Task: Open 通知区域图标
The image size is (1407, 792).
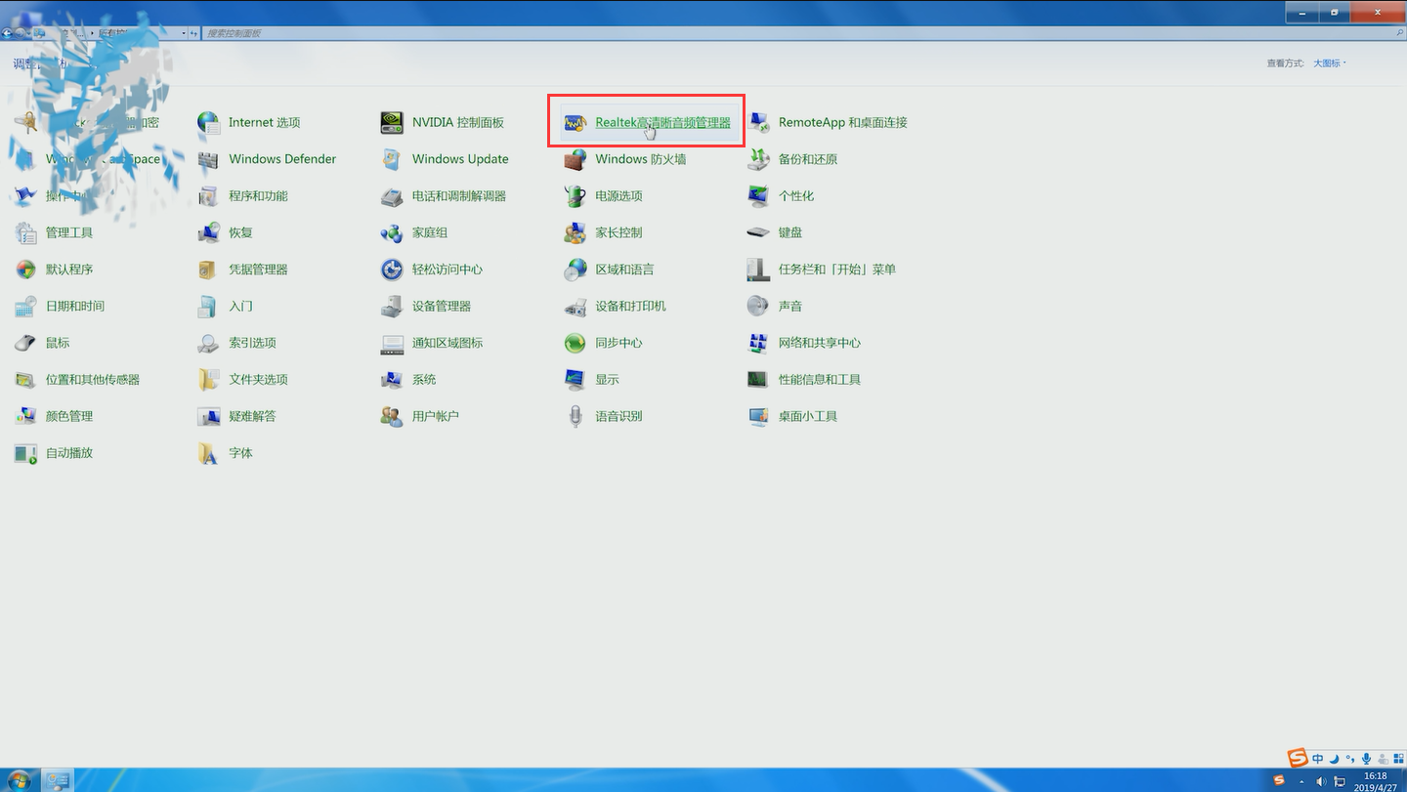Action: click(432, 343)
